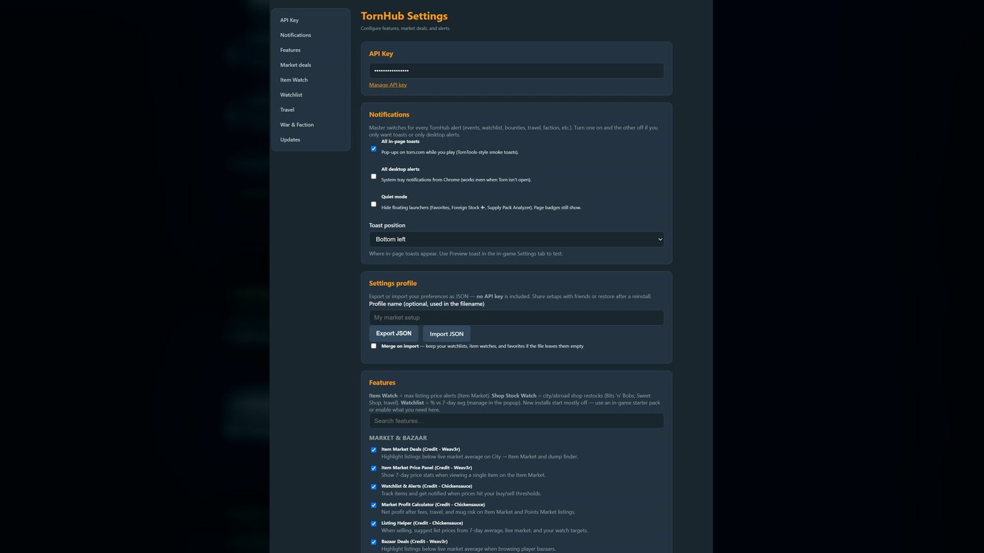Image resolution: width=984 pixels, height=553 pixels.
Task: Click the Import JSON button
Action: [x=446, y=334]
